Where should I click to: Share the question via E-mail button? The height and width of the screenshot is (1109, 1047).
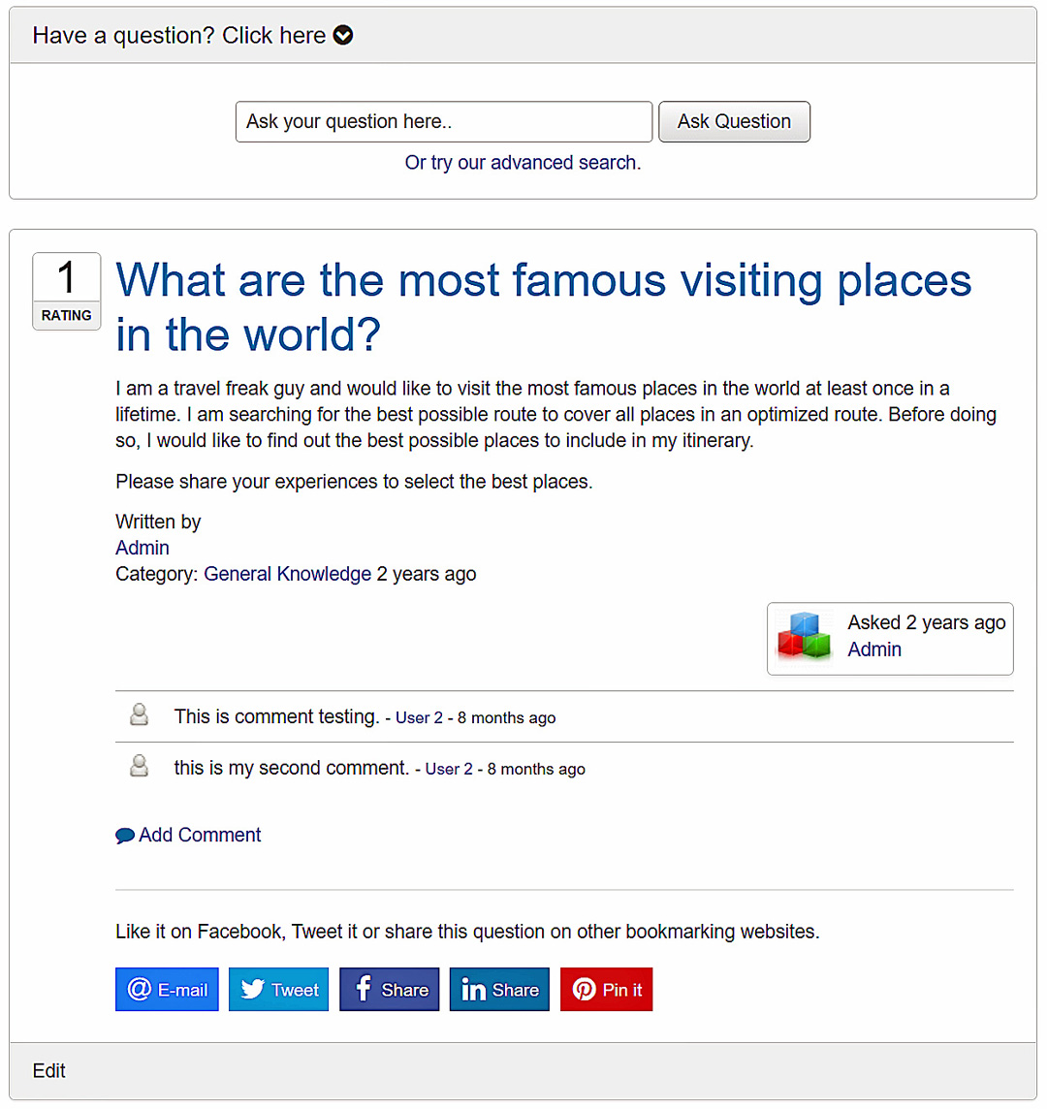(167, 990)
